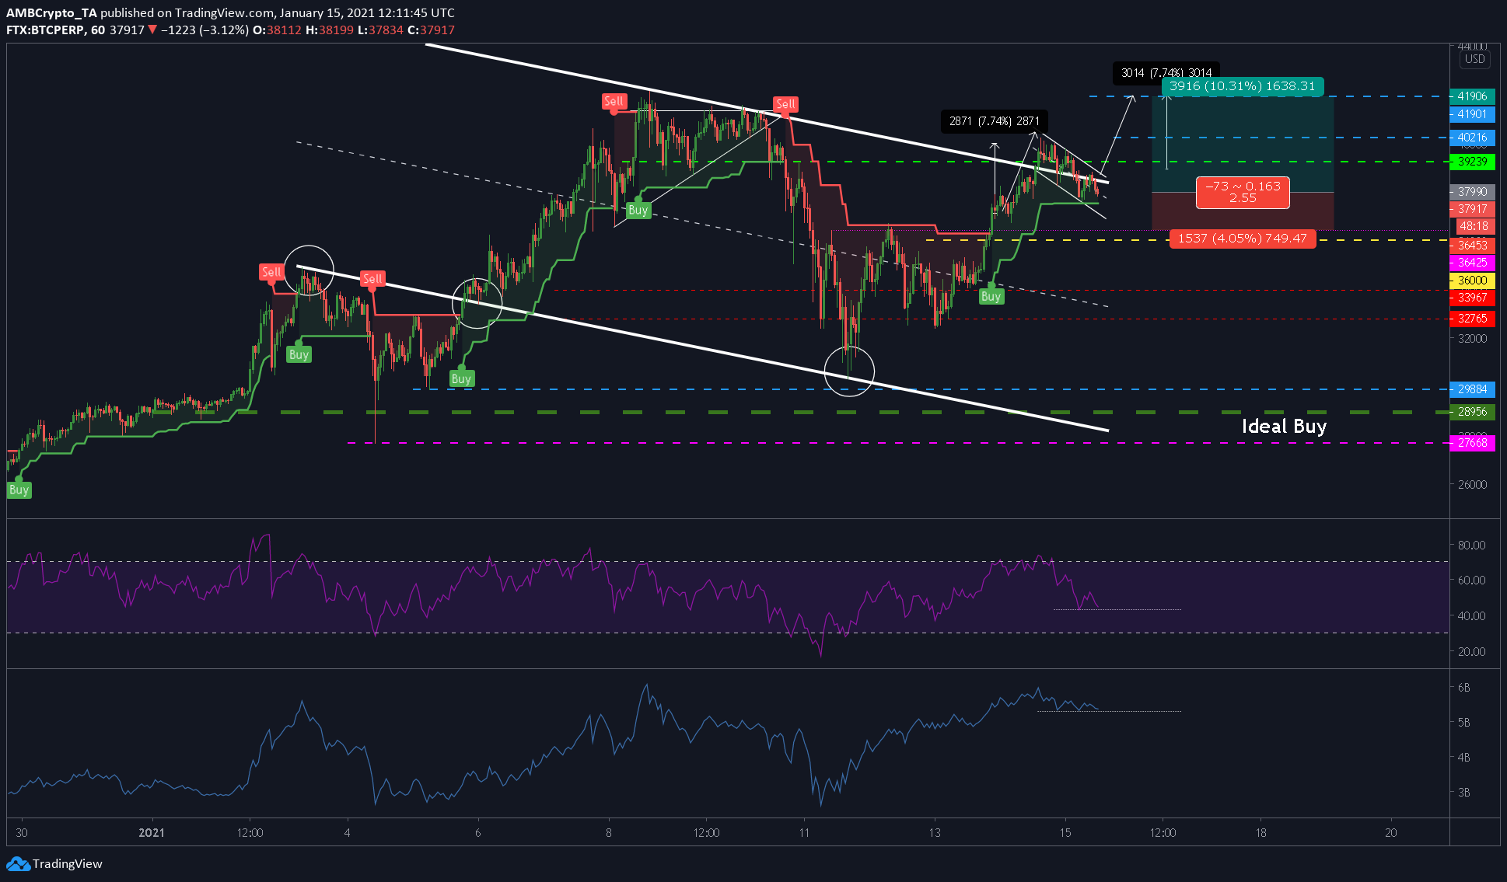This screenshot has height=882, width=1507.
Task: Click the 20.00 RSI axis label
Action: tap(1471, 652)
